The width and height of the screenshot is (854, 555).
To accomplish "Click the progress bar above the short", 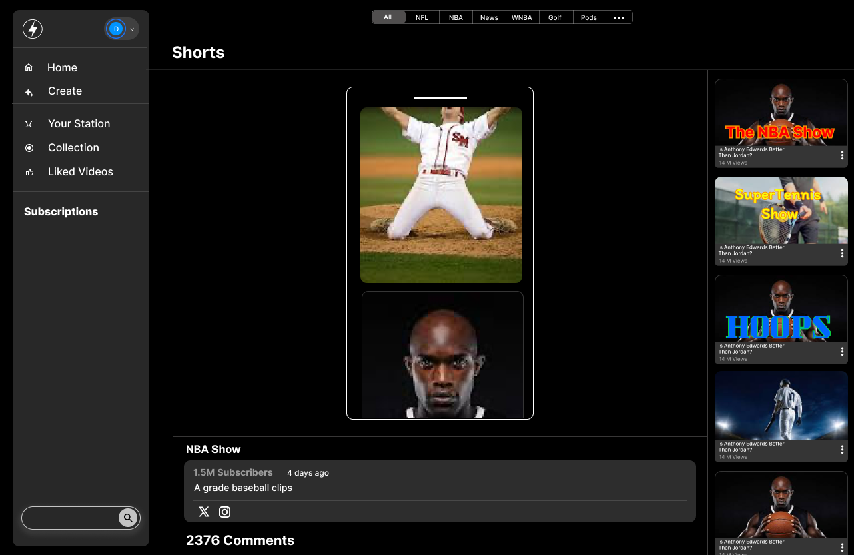I will pos(440,97).
